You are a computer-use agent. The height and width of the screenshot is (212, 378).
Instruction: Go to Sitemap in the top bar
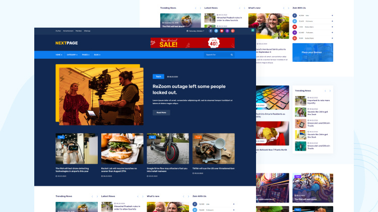(87, 31)
